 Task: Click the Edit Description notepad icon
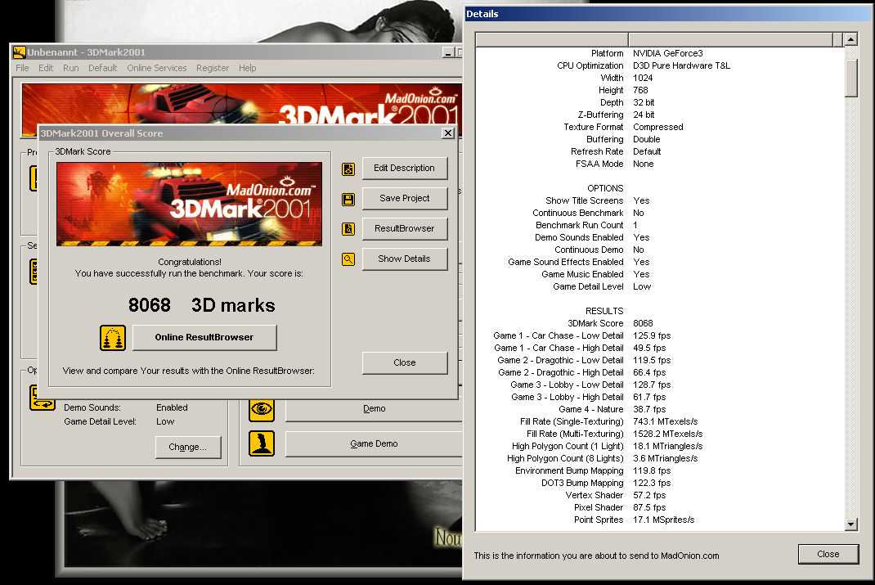click(348, 169)
